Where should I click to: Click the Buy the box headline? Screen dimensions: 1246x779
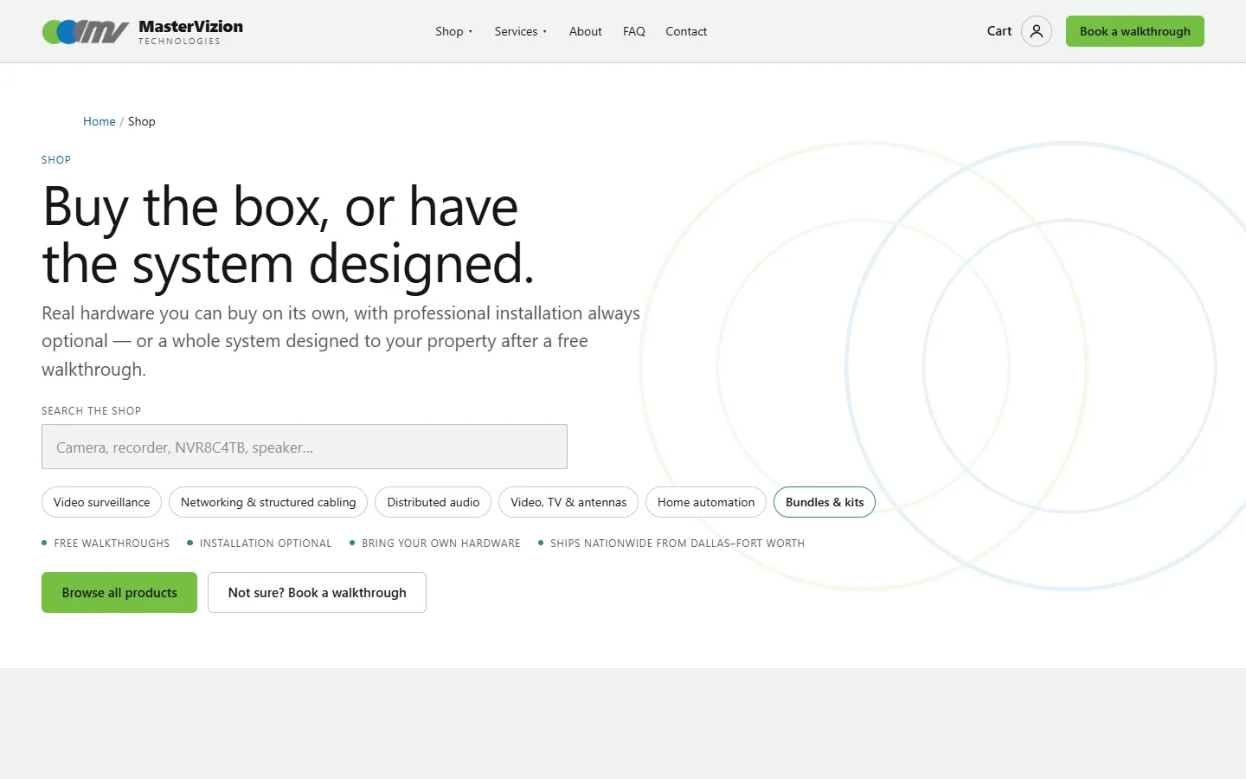coord(288,235)
